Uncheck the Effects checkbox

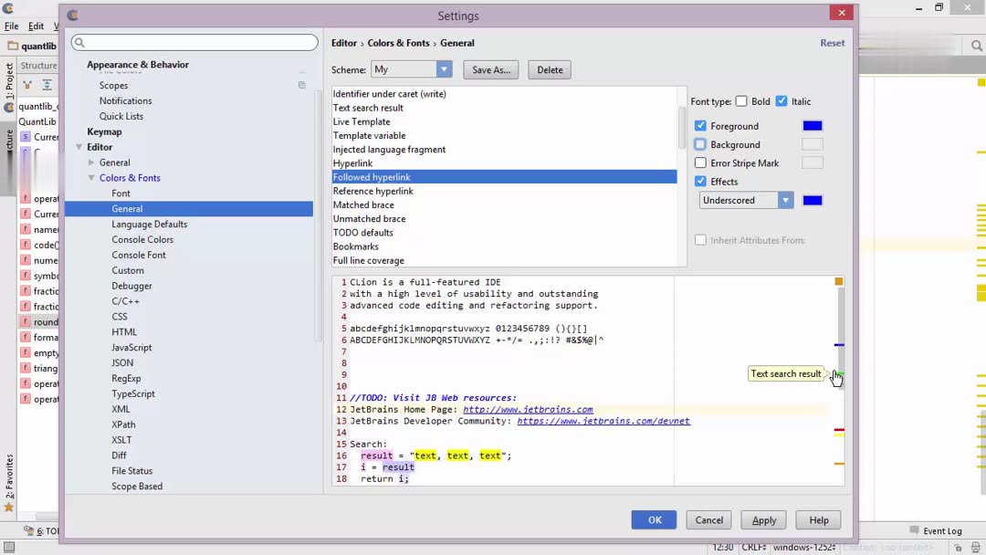pos(700,181)
